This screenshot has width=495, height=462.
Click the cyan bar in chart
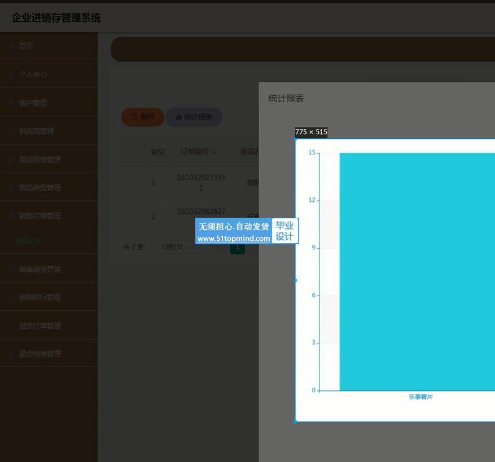click(417, 272)
